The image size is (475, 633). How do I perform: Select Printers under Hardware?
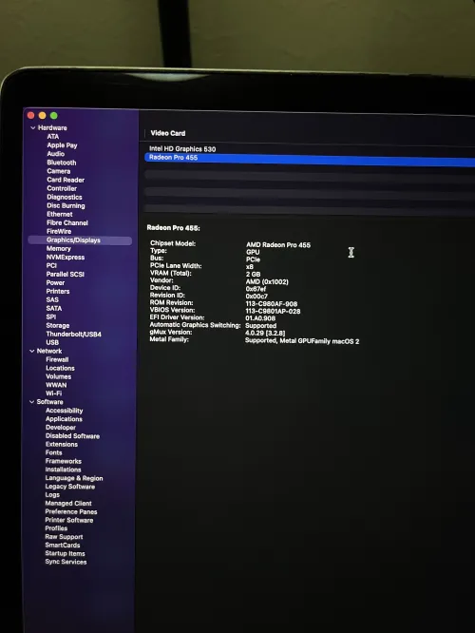point(58,292)
